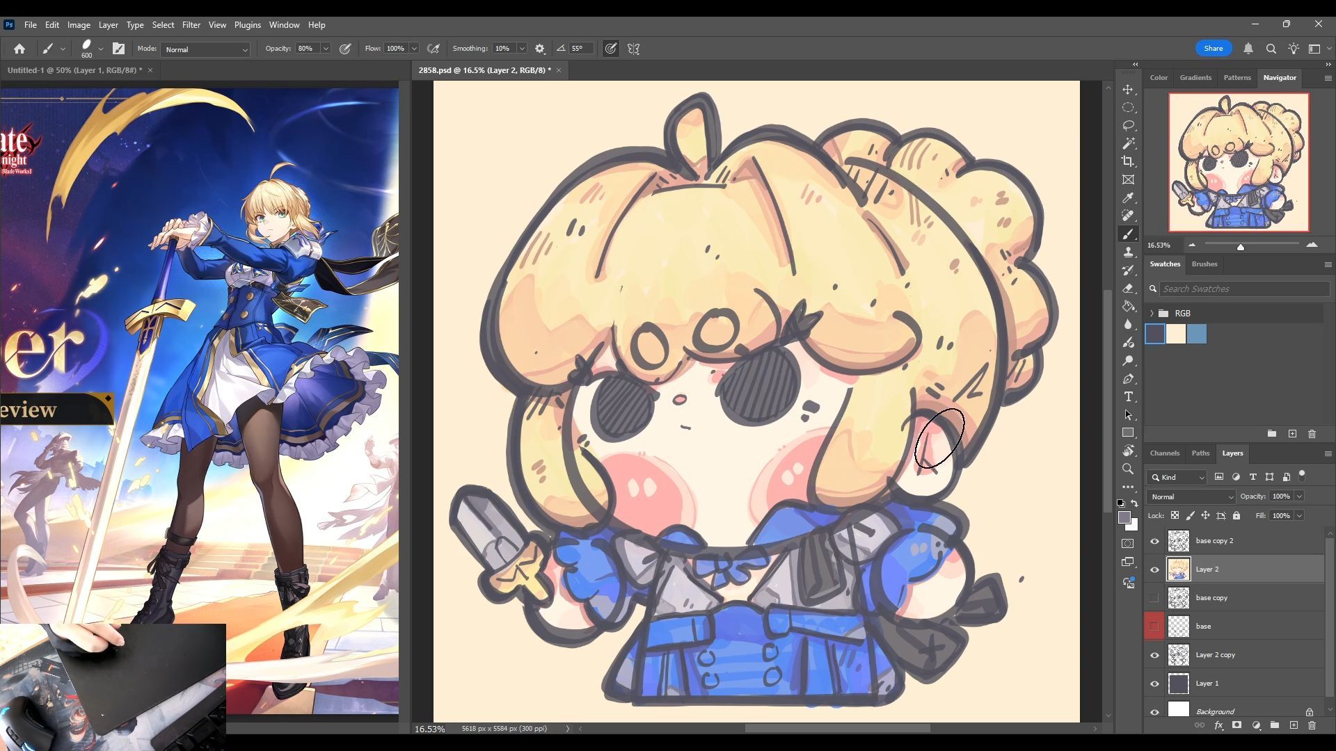Viewport: 1336px width, 751px height.
Task: Open the Layer menu
Action: click(108, 25)
